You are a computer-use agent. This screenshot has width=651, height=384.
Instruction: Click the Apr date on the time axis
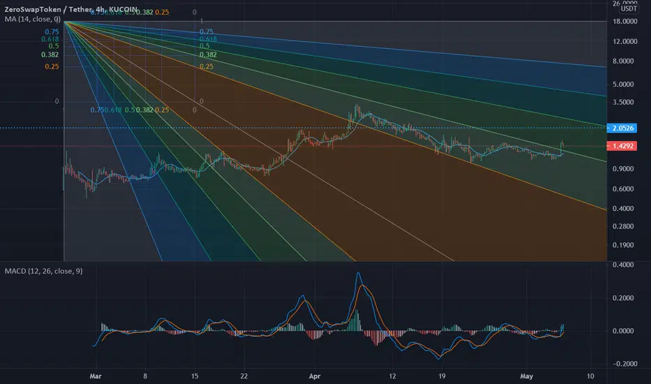315,376
